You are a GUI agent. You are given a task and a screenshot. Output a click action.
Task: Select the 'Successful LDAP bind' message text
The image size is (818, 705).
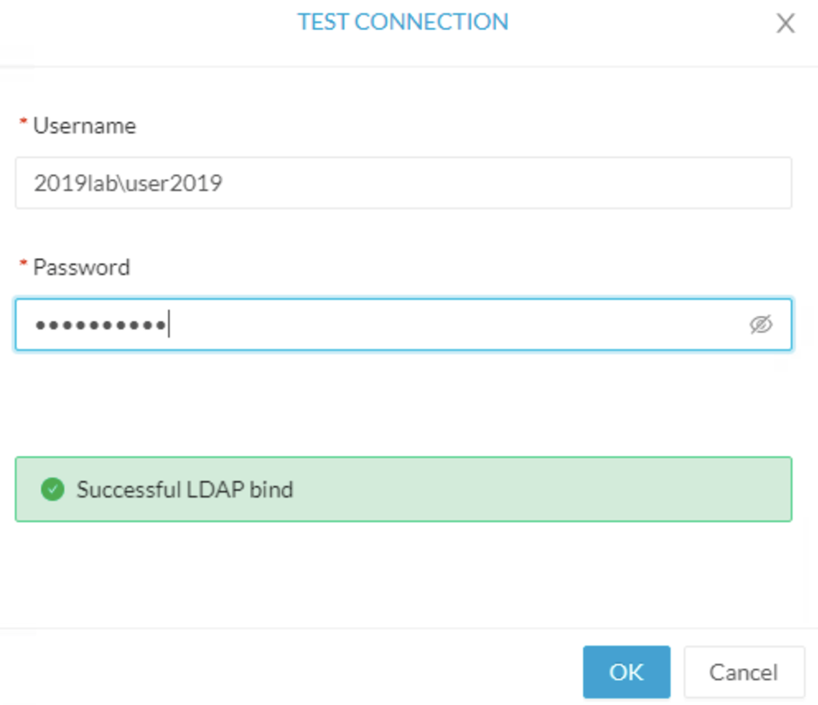(185, 489)
